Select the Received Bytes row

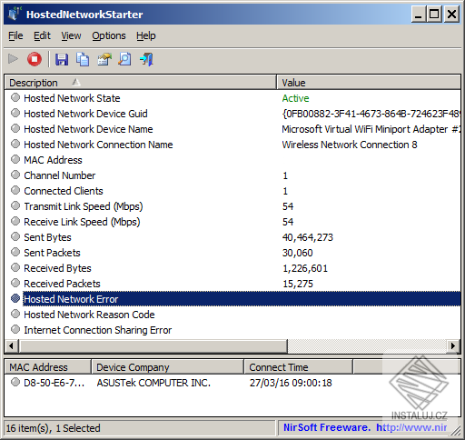click(232, 268)
